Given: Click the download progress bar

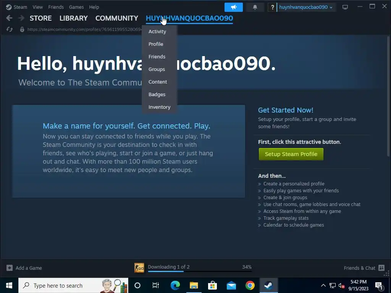Looking at the screenshot, I should [200, 271].
